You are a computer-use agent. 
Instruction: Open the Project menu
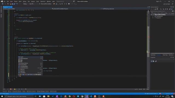click(x=16, y=1)
